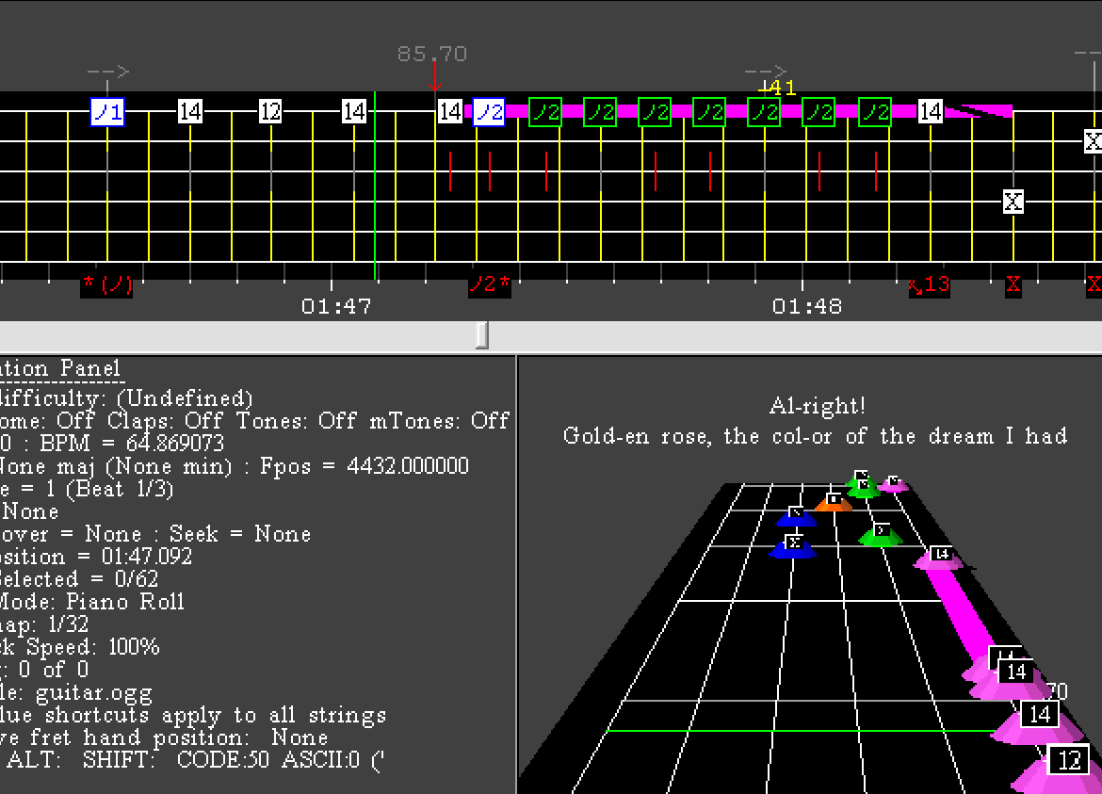Click the 'Mode: Piano Roll' text
Screen dimensions: 1102x794
[91, 602]
